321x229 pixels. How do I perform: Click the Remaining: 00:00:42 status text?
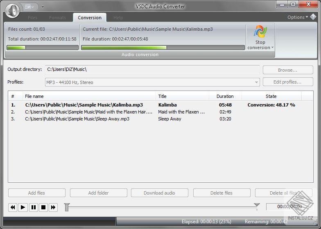[266, 222]
